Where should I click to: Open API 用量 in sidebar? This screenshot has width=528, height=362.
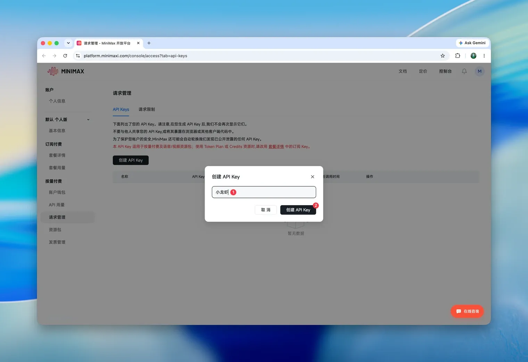coord(57,205)
